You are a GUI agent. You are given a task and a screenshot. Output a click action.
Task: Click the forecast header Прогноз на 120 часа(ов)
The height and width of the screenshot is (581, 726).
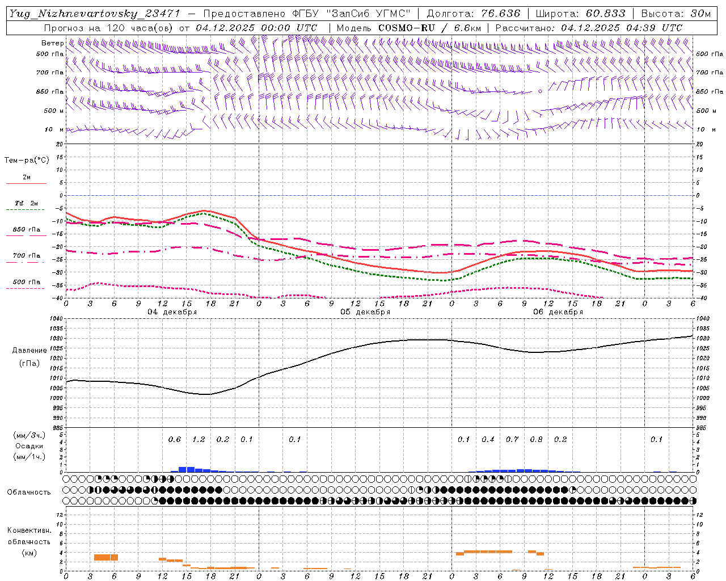point(109,28)
